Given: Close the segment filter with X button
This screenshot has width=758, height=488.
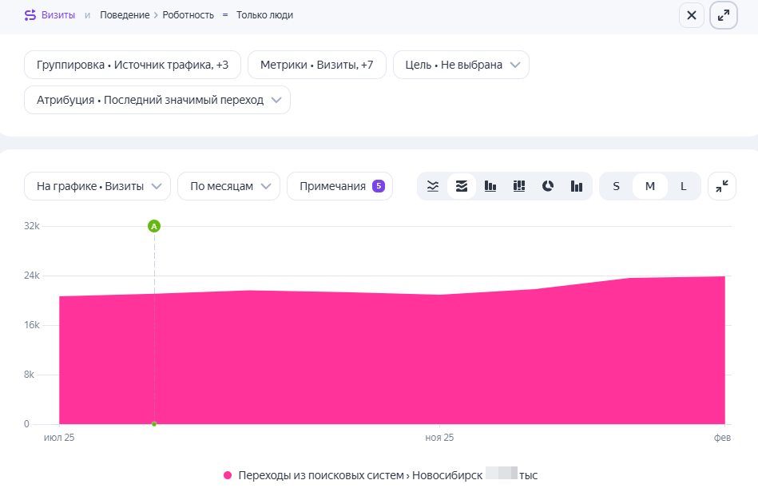Looking at the screenshot, I should [x=691, y=15].
